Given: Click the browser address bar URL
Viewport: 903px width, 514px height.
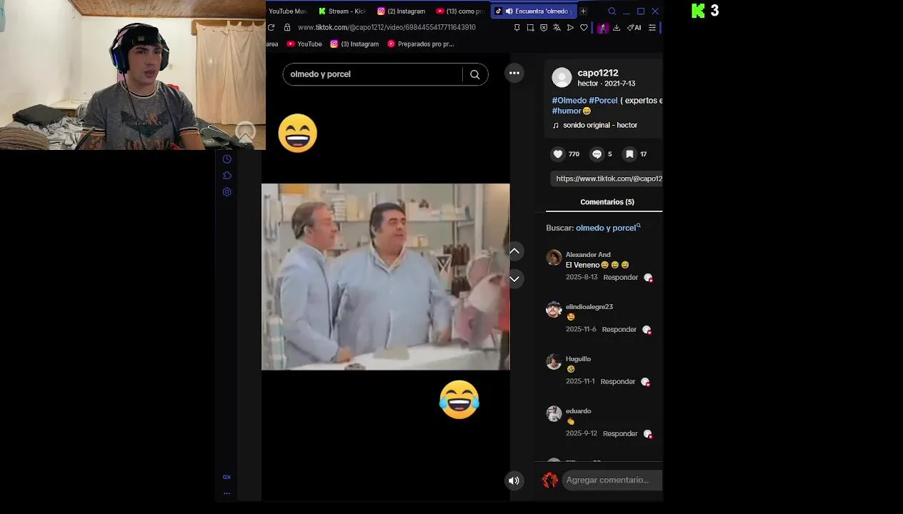Looking at the screenshot, I should point(386,27).
